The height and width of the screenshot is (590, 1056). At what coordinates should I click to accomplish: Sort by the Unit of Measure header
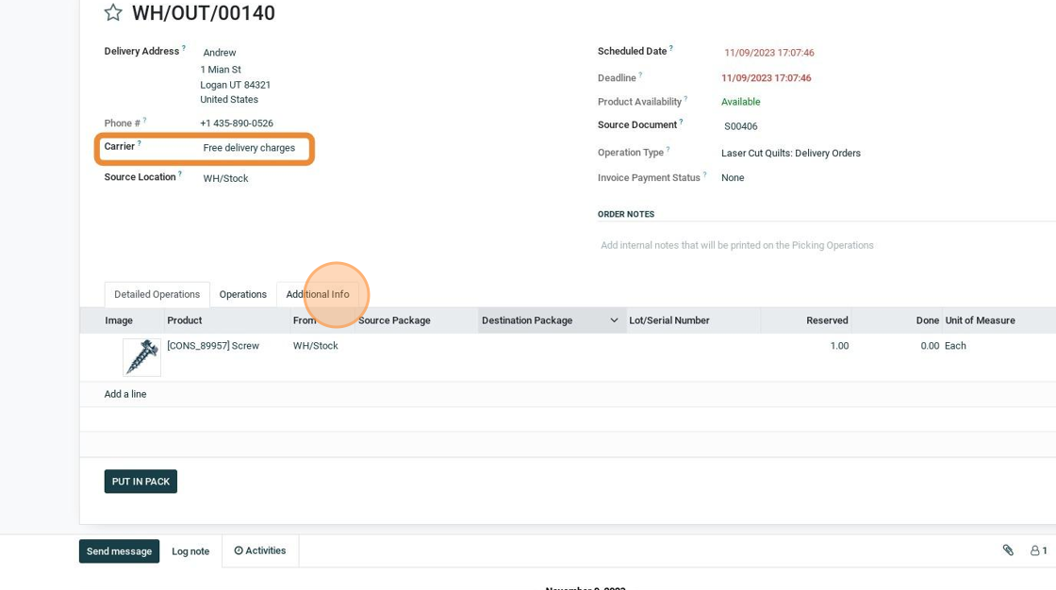980,320
